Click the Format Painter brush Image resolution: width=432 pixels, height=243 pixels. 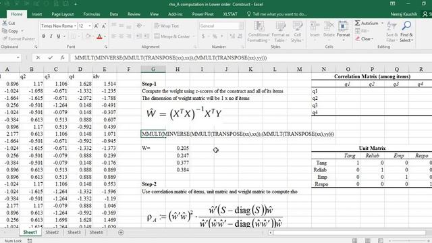pyautogui.click(x=5, y=39)
